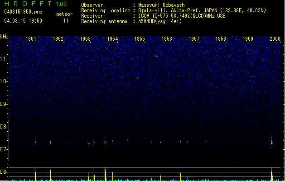Viewport: 285px width, 181px height.
Task: Click the 1957 time axis label
Action: point(194,38)
